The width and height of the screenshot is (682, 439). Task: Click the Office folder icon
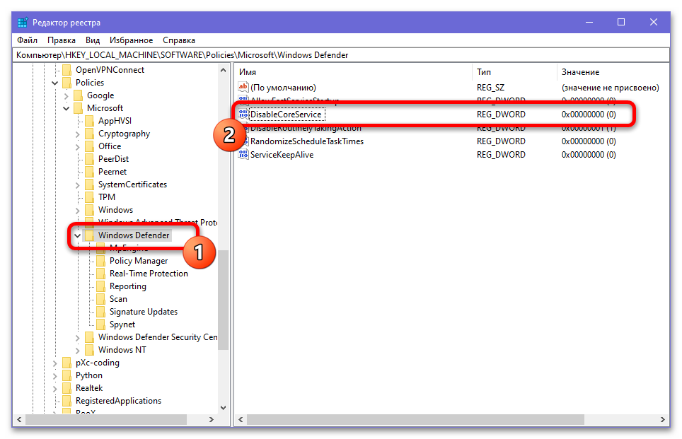click(90, 146)
